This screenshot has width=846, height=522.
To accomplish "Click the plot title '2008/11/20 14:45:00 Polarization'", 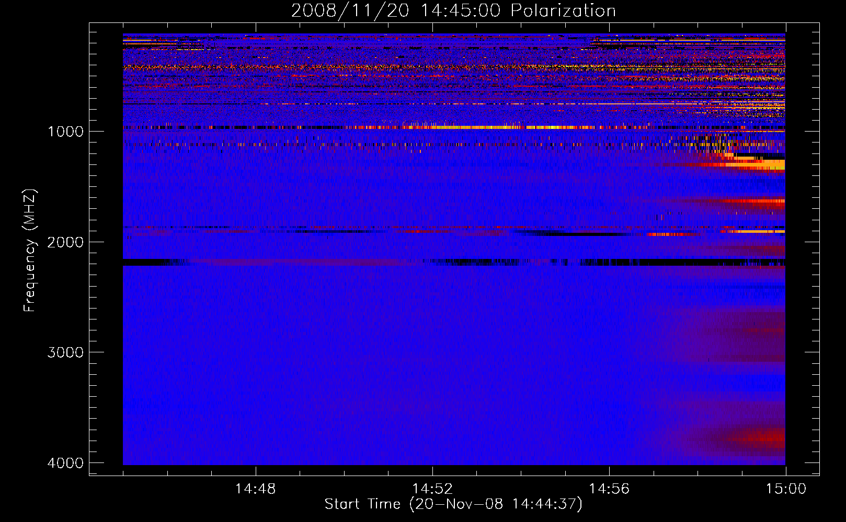I will pyautogui.click(x=453, y=10).
